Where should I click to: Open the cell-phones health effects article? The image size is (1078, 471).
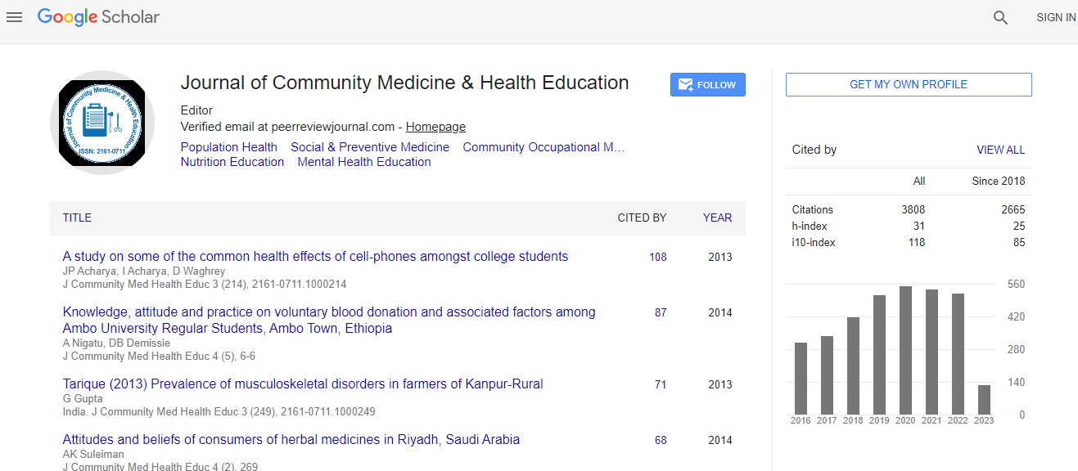315,257
